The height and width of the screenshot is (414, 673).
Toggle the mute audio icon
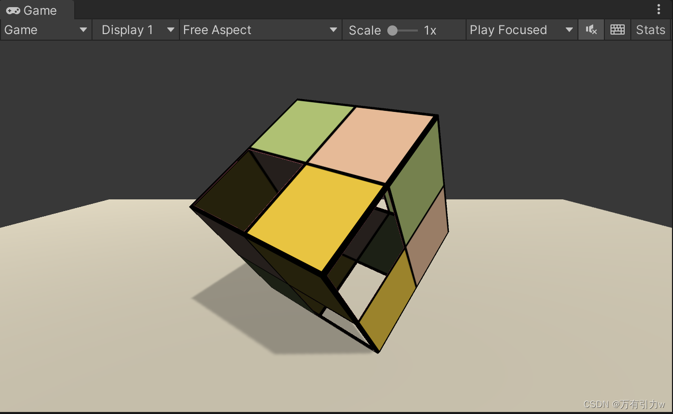[x=591, y=30]
